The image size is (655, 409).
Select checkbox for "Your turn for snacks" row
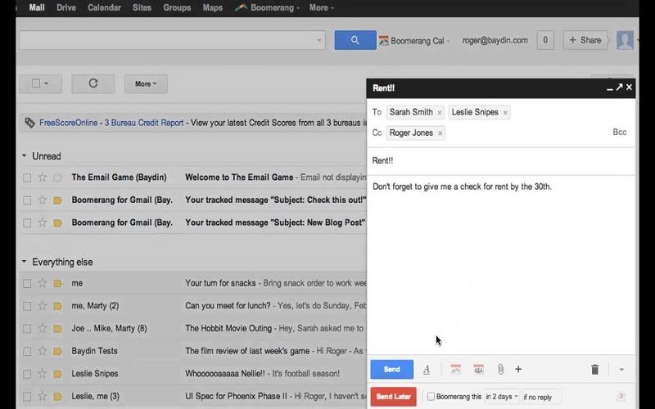pos(27,283)
